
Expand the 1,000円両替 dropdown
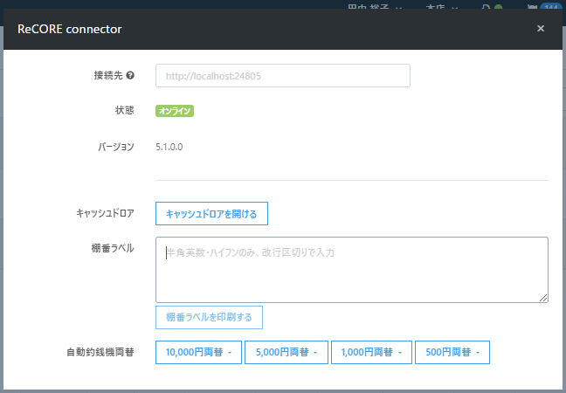pyautogui.click(x=371, y=352)
